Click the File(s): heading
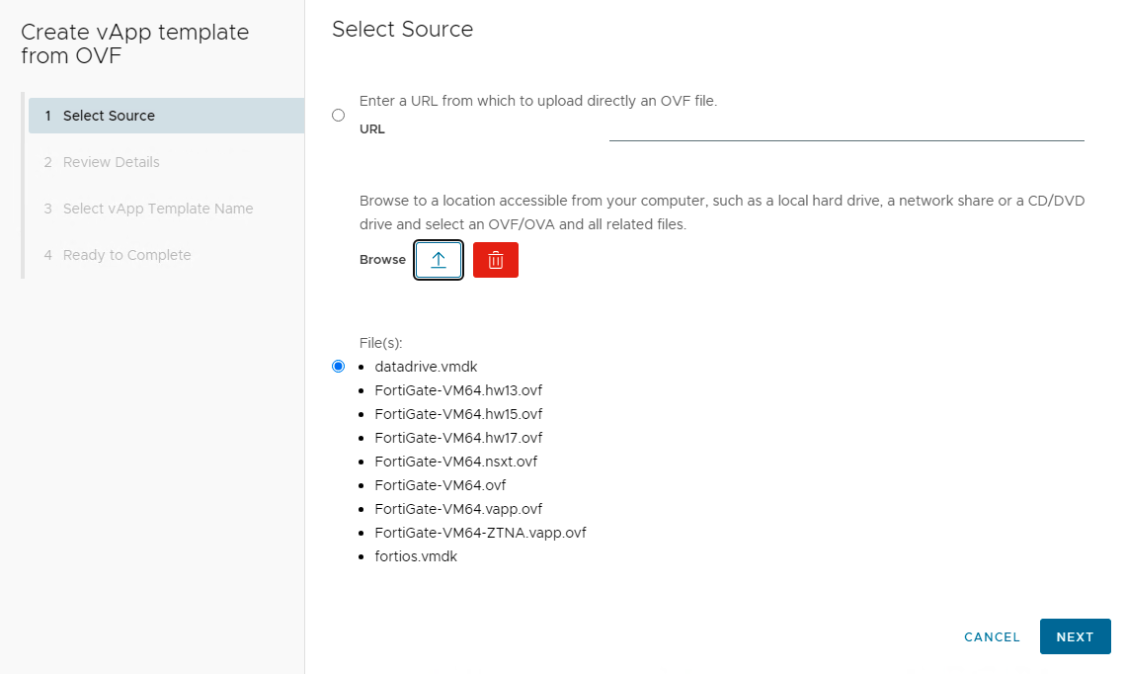The image size is (1126, 674). (380, 343)
